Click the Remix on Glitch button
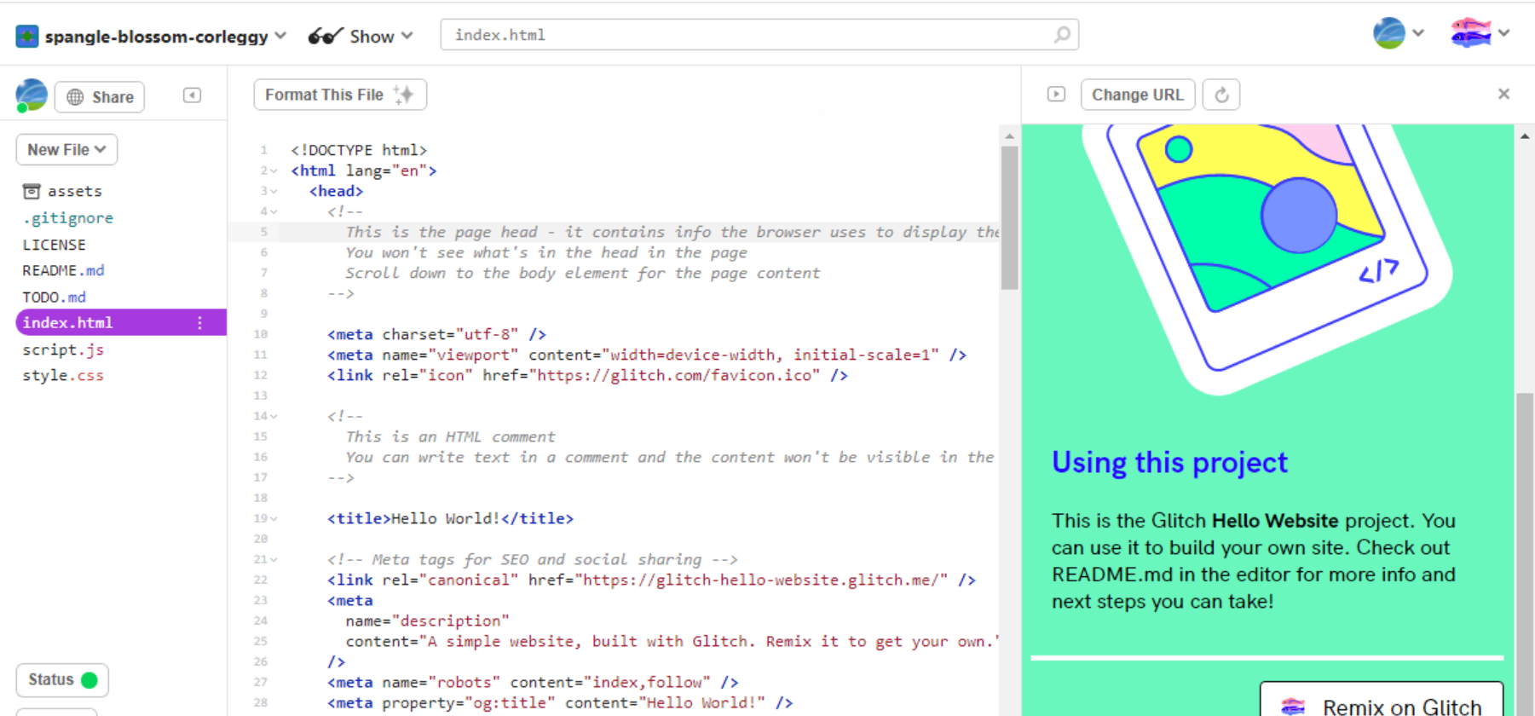Image resolution: width=1535 pixels, height=716 pixels. tap(1382, 699)
